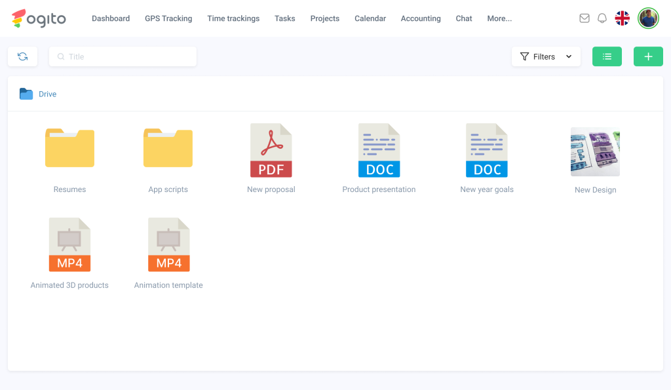The image size is (671, 390).
Task: Click the Title search field
Action: (123, 57)
